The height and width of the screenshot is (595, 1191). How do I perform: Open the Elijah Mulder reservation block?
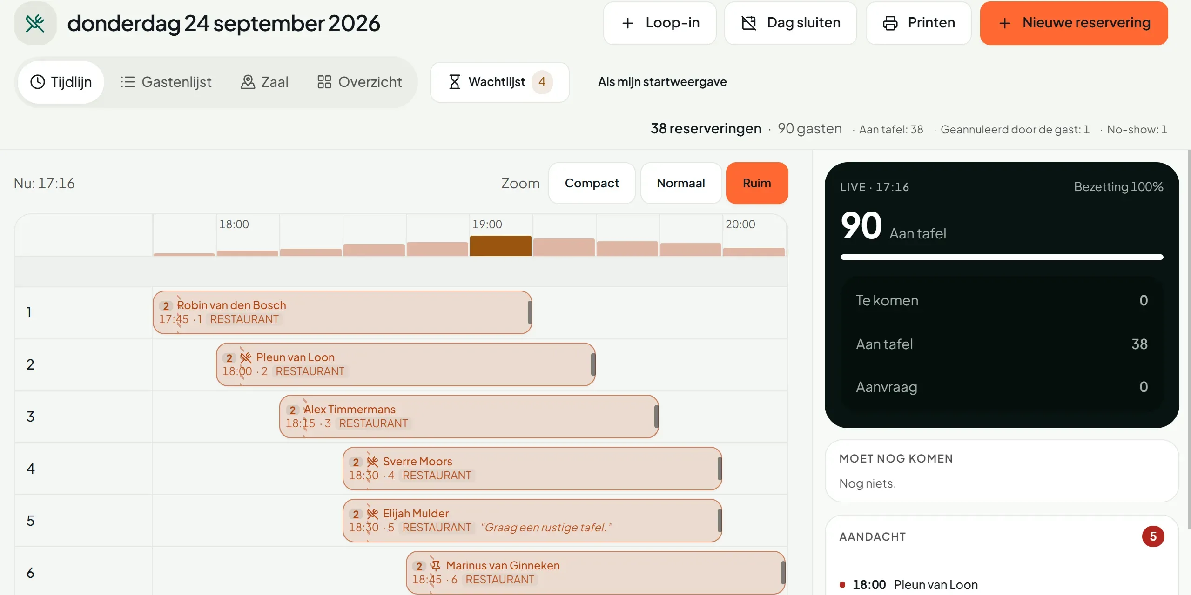tap(532, 521)
